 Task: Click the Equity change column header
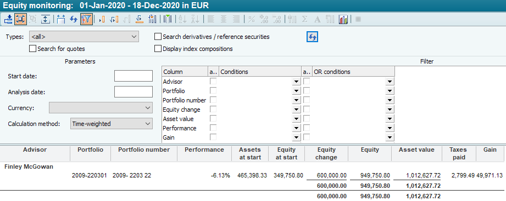[x=326, y=153]
